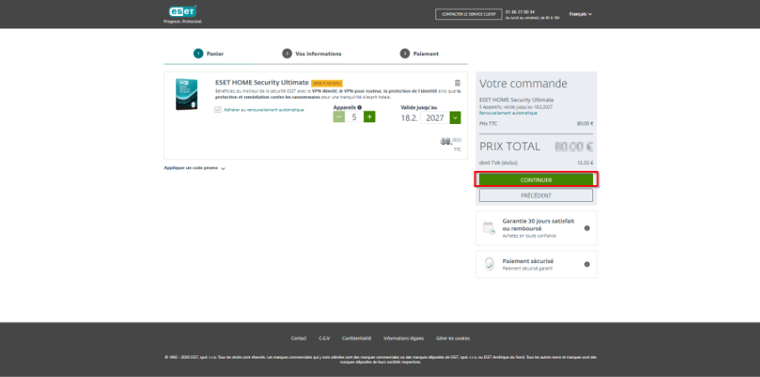Image resolution: width=760 pixels, height=377 pixels.
Task: Open Gérer les cookies footer link
Action: click(x=453, y=338)
